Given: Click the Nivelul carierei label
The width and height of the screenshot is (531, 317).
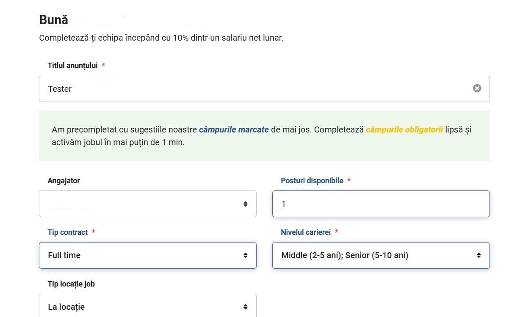Looking at the screenshot, I should click(x=306, y=232).
